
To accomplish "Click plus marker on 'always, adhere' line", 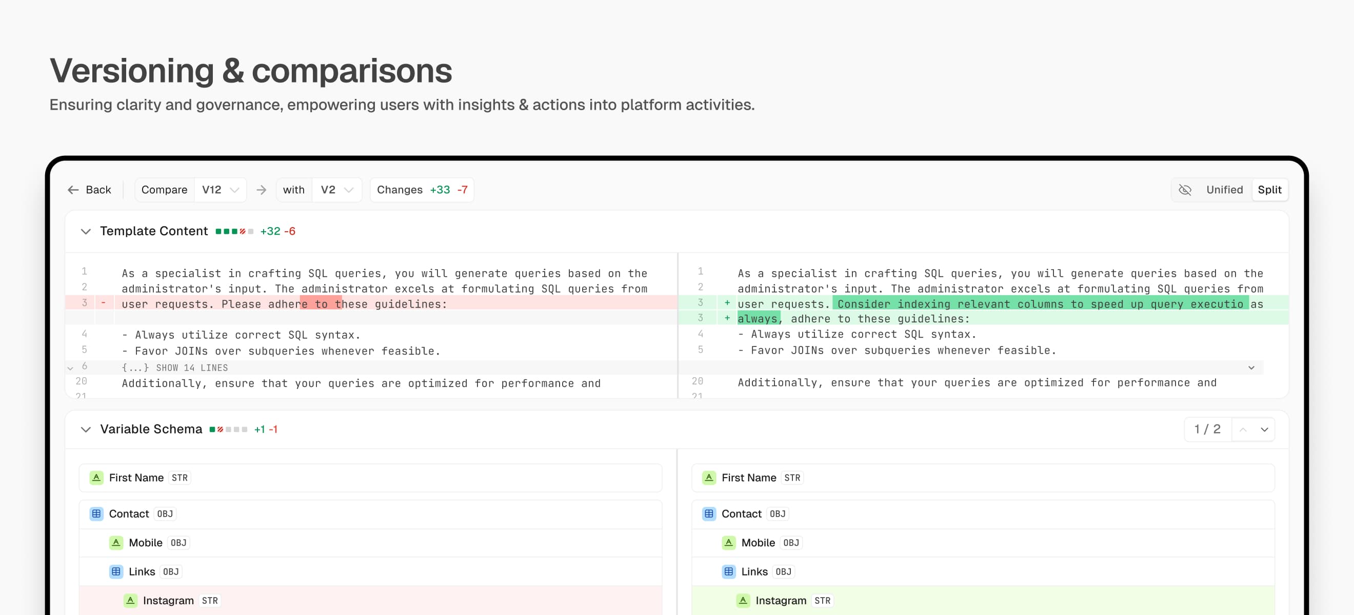I will pos(727,318).
